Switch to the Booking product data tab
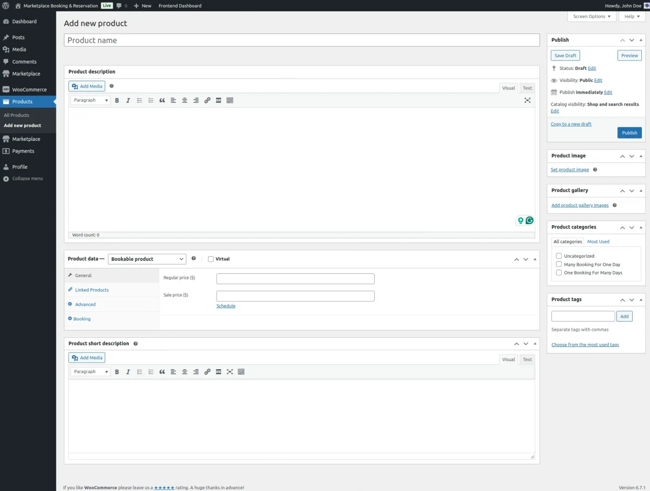The height and width of the screenshot is (491, 650). point(82,319)
